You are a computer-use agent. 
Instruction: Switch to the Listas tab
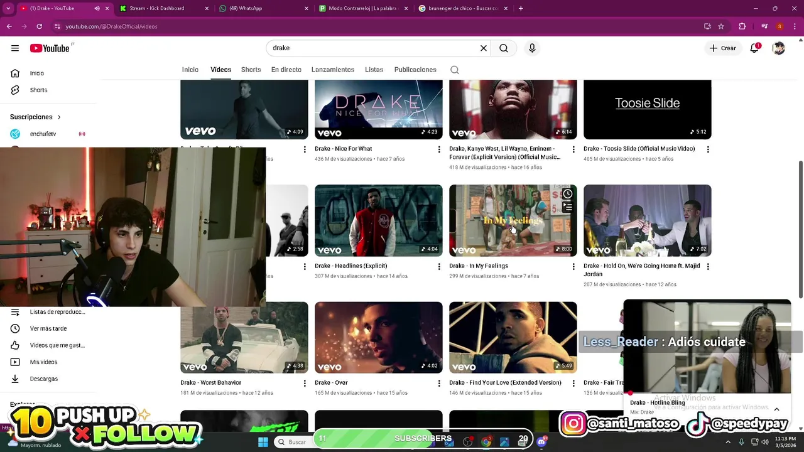tap(374, 70)
